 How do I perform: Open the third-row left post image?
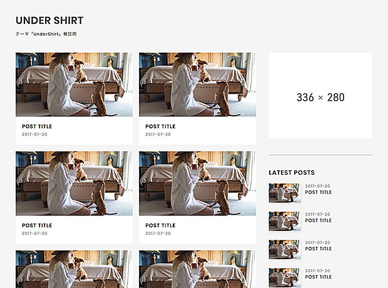tap(74, 269)
